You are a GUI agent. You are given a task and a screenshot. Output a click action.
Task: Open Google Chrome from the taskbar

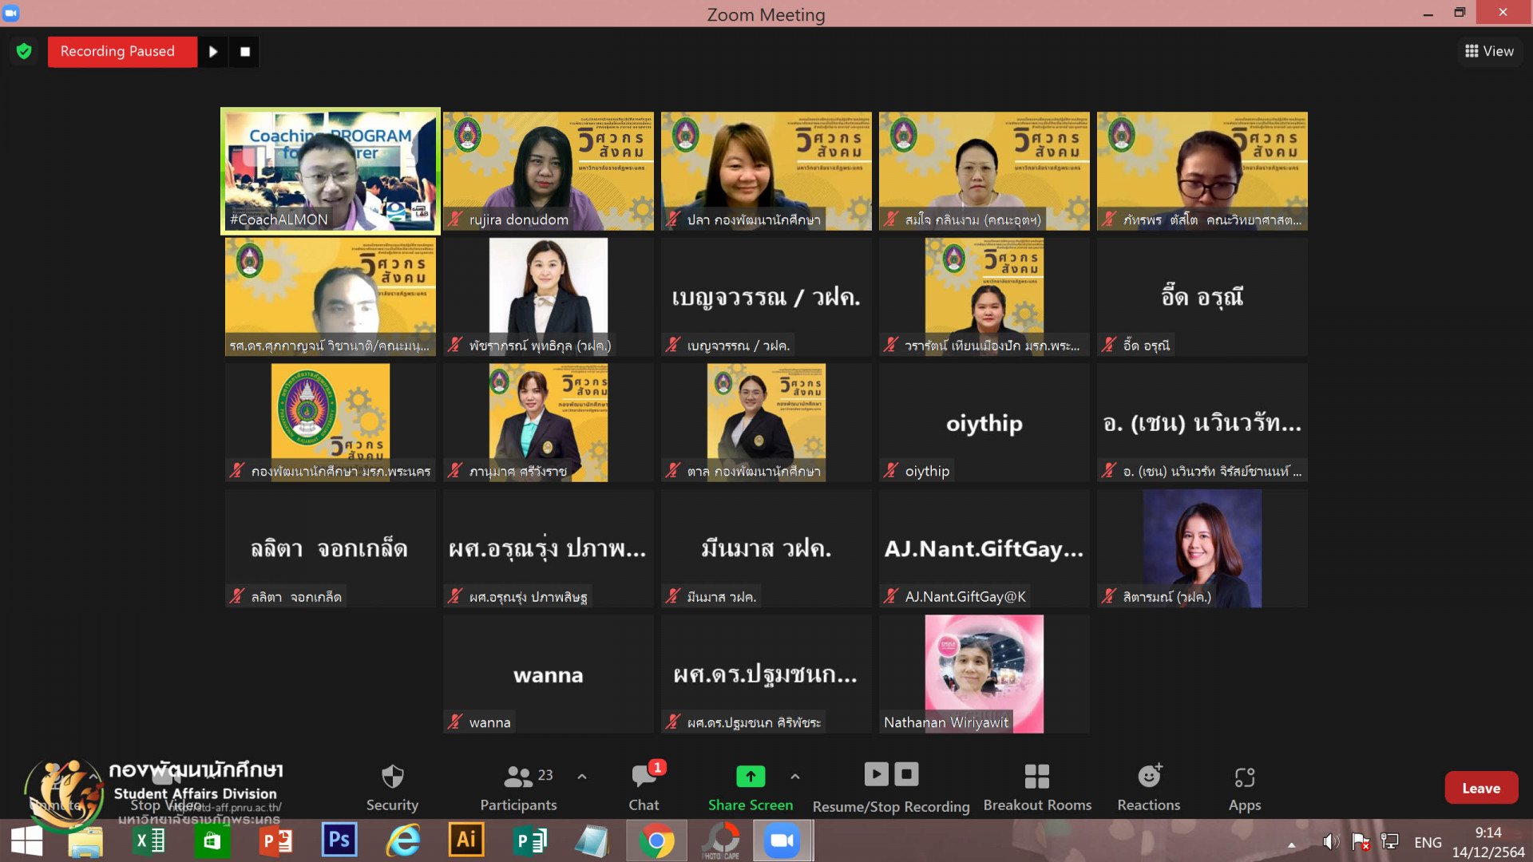click(x=656, y=840)
